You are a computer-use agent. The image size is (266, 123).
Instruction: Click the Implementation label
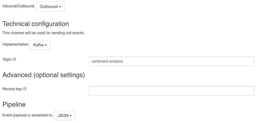click(16, 44)
